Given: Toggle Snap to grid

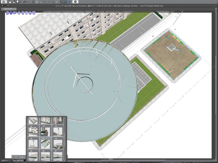Looking at the screenshot, I should (x=69, y=2).
